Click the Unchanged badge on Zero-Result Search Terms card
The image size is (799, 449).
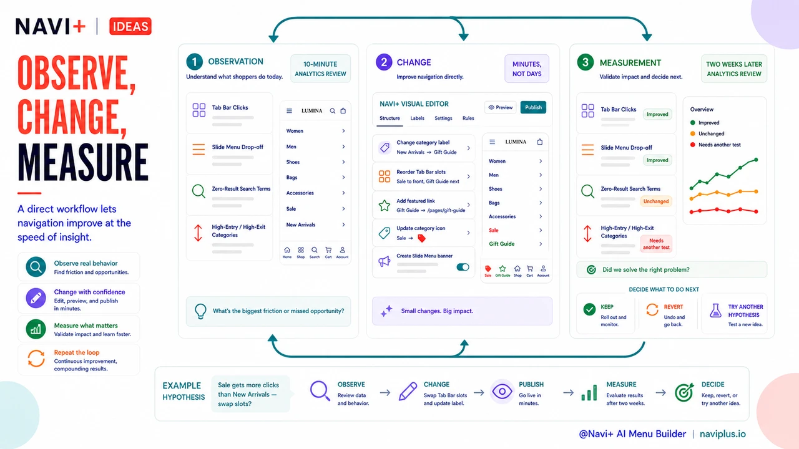click(656, 201)
